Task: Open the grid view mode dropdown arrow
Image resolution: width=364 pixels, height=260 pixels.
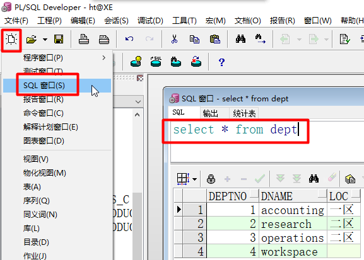Action: (194, 179)
